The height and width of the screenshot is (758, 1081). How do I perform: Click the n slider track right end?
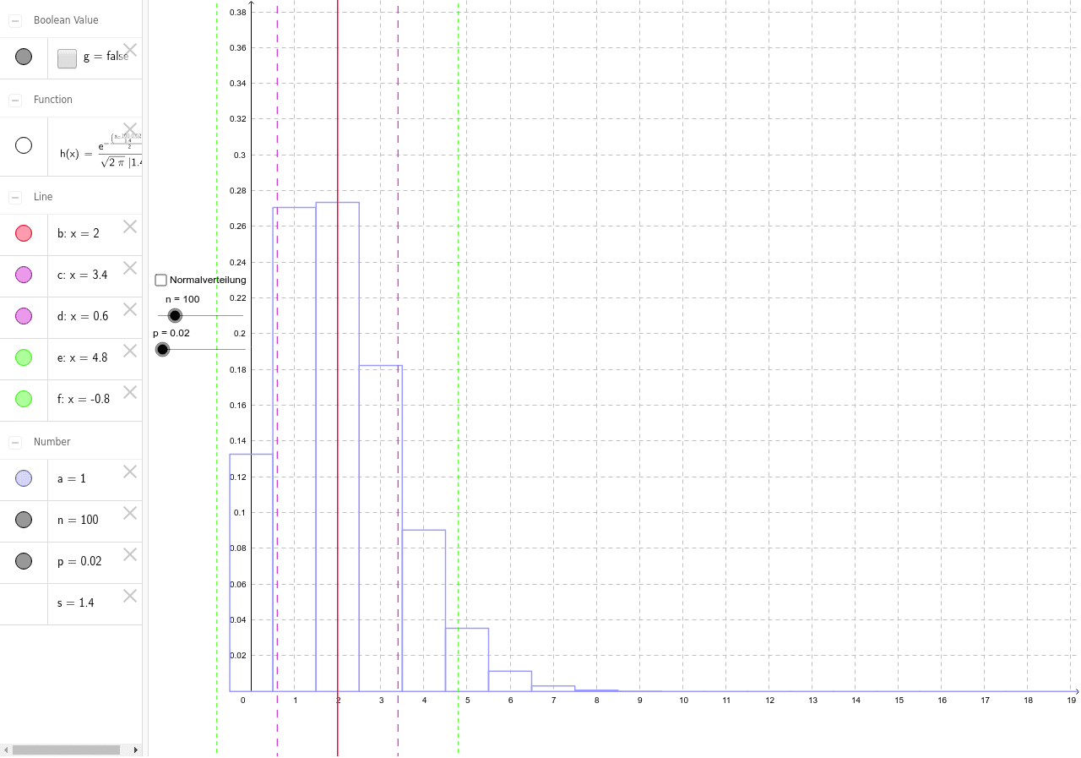point(242,315)
